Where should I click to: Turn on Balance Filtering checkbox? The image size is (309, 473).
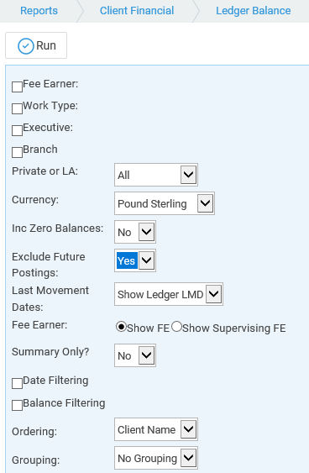pyautogui.click(x=17, y=406)
